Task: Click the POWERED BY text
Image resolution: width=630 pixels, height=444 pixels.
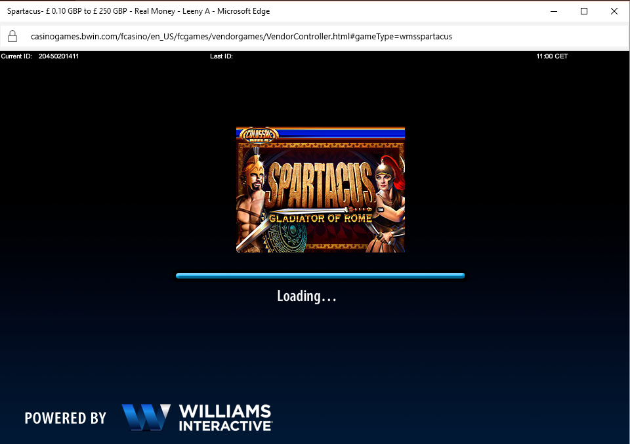Action: point(66,418)
